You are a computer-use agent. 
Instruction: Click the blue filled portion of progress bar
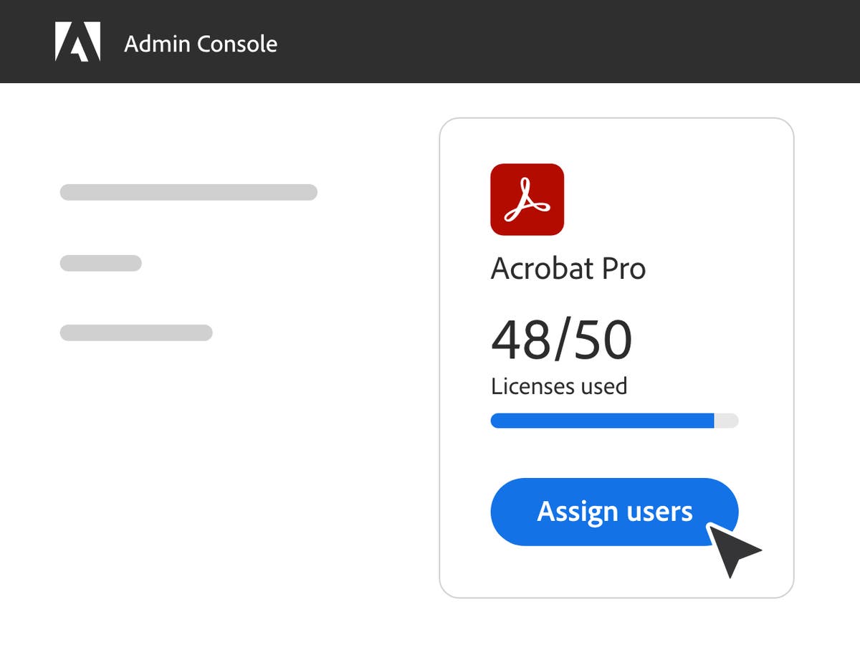[602, 421]
